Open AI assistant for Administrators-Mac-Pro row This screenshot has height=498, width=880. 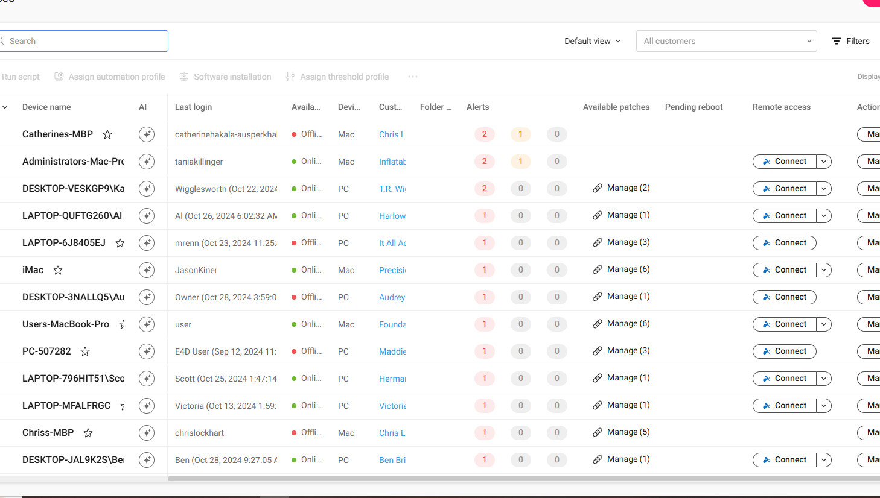pos(147,162)
